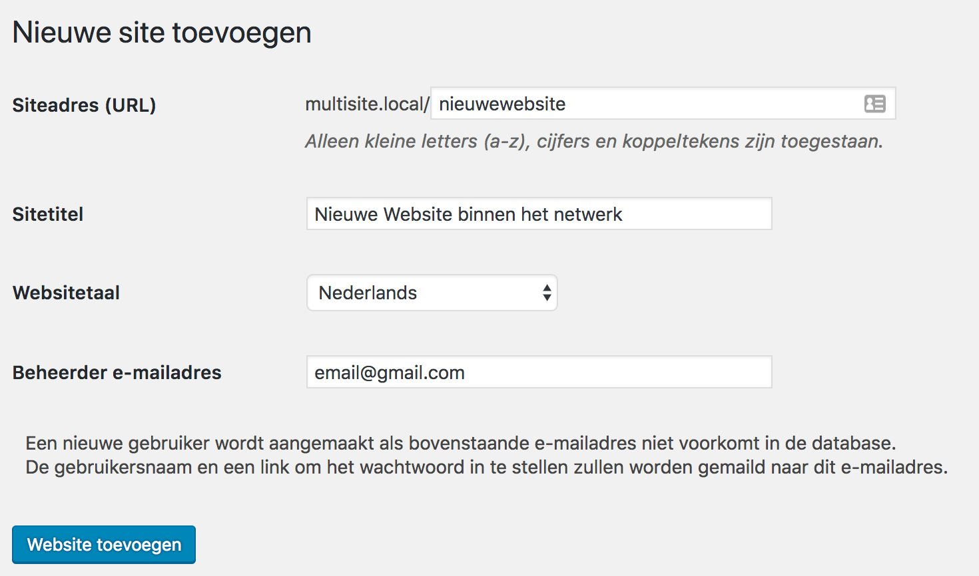Focus the Siteadres URL input field
The height and width of the screenshot is (576, 979).
(663, 104)
